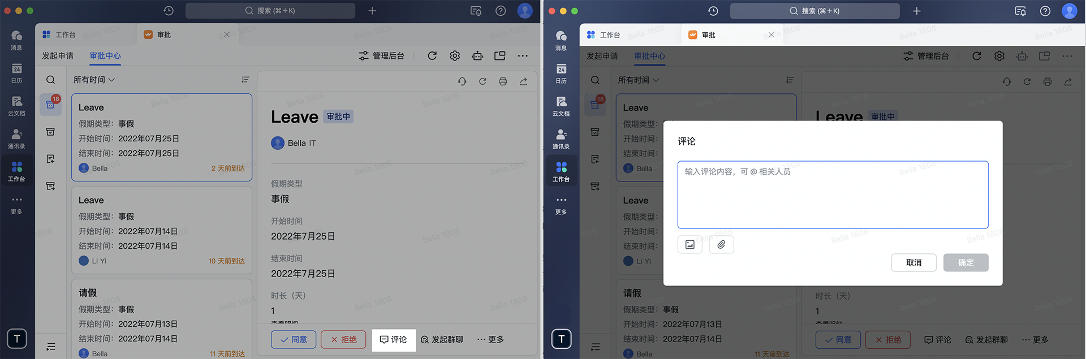Click 确定 in the comment dialog

pos(966,262)
